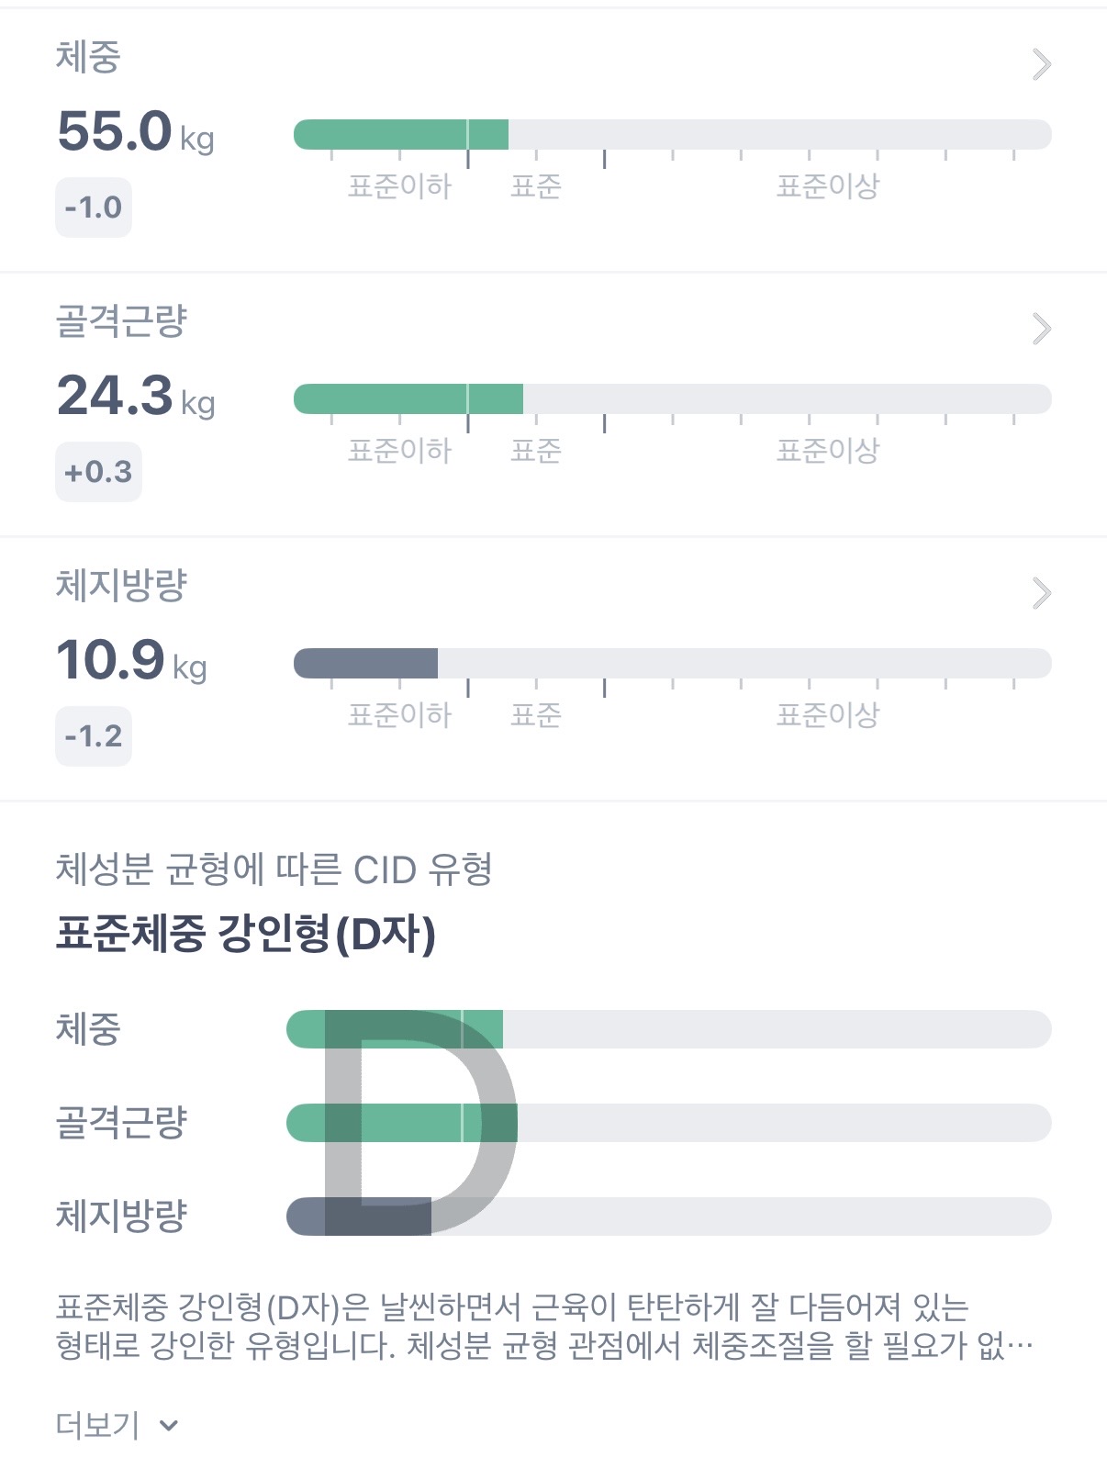The height and width of the screenshot is (1480, 1107).
Task: Tap the truncated CID type description text
Action: [543, 1326]
